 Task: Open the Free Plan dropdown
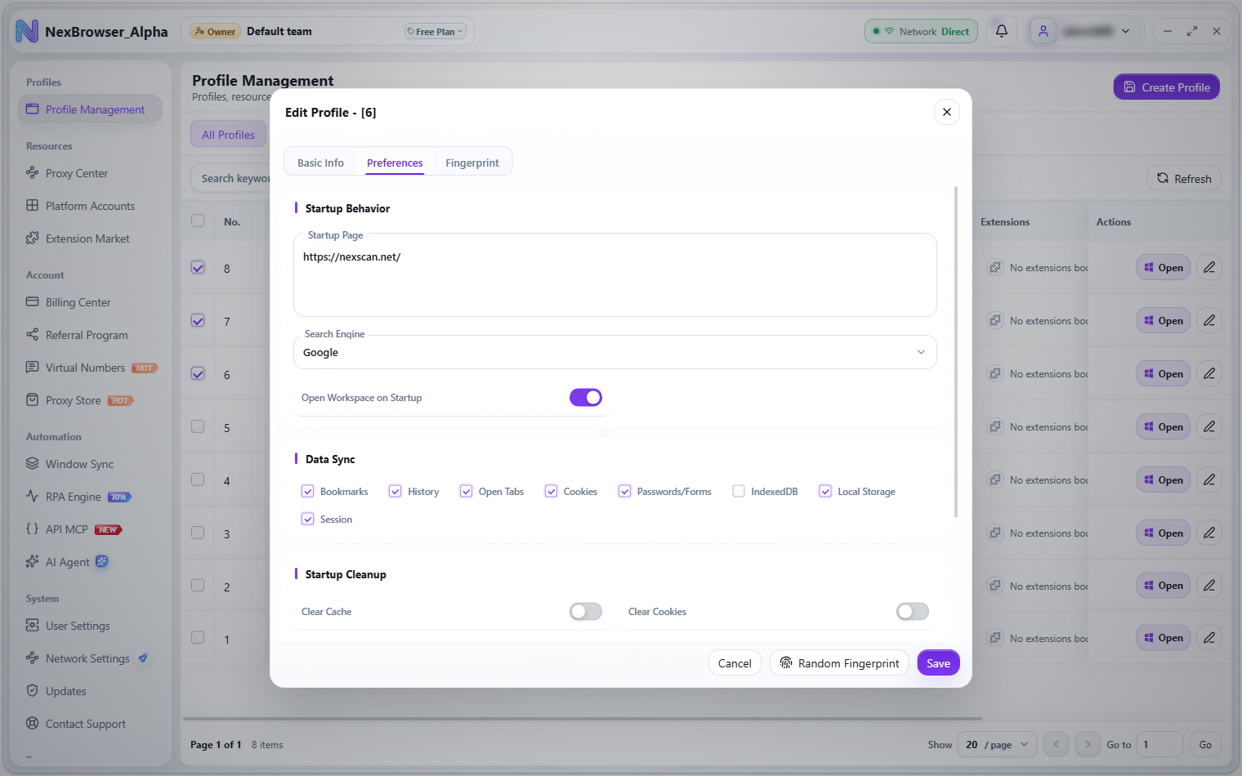pos(435,31)
